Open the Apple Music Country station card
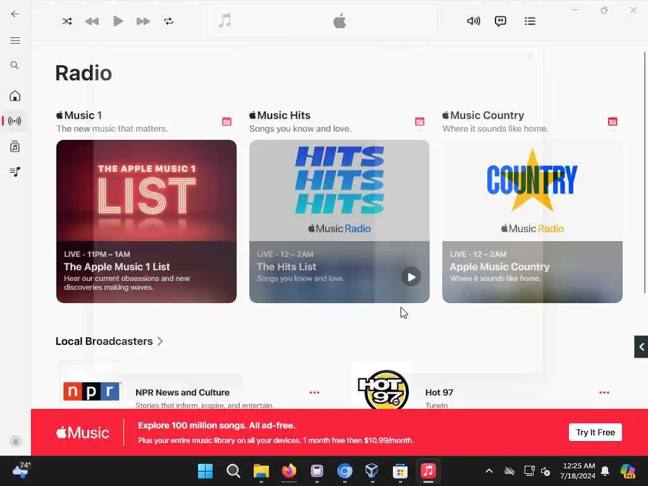 (532, 221)
